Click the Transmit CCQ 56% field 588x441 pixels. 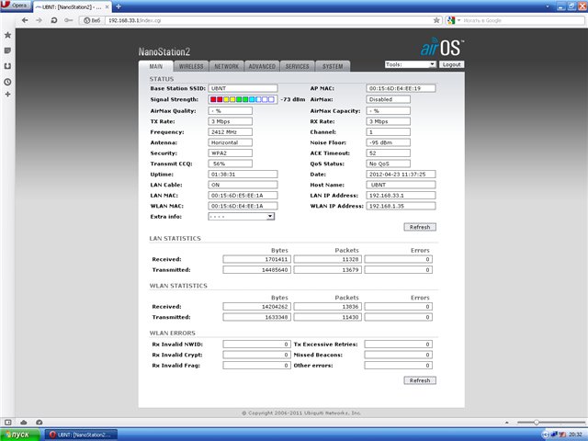[231, 164]
